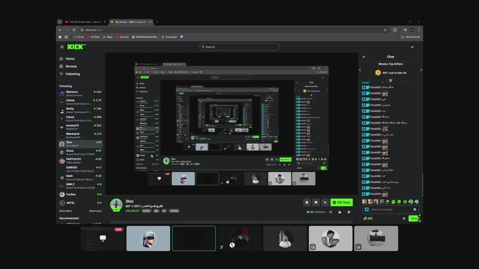Open the All Bookmarks folder

click(411, 37)
